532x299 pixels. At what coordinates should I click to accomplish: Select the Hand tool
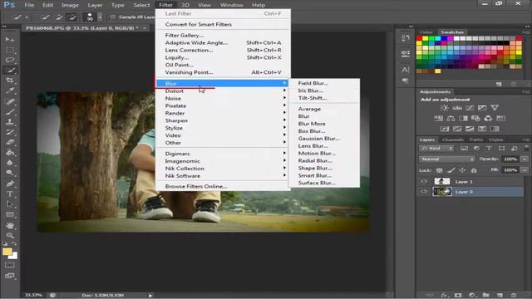tap(10, 225)
